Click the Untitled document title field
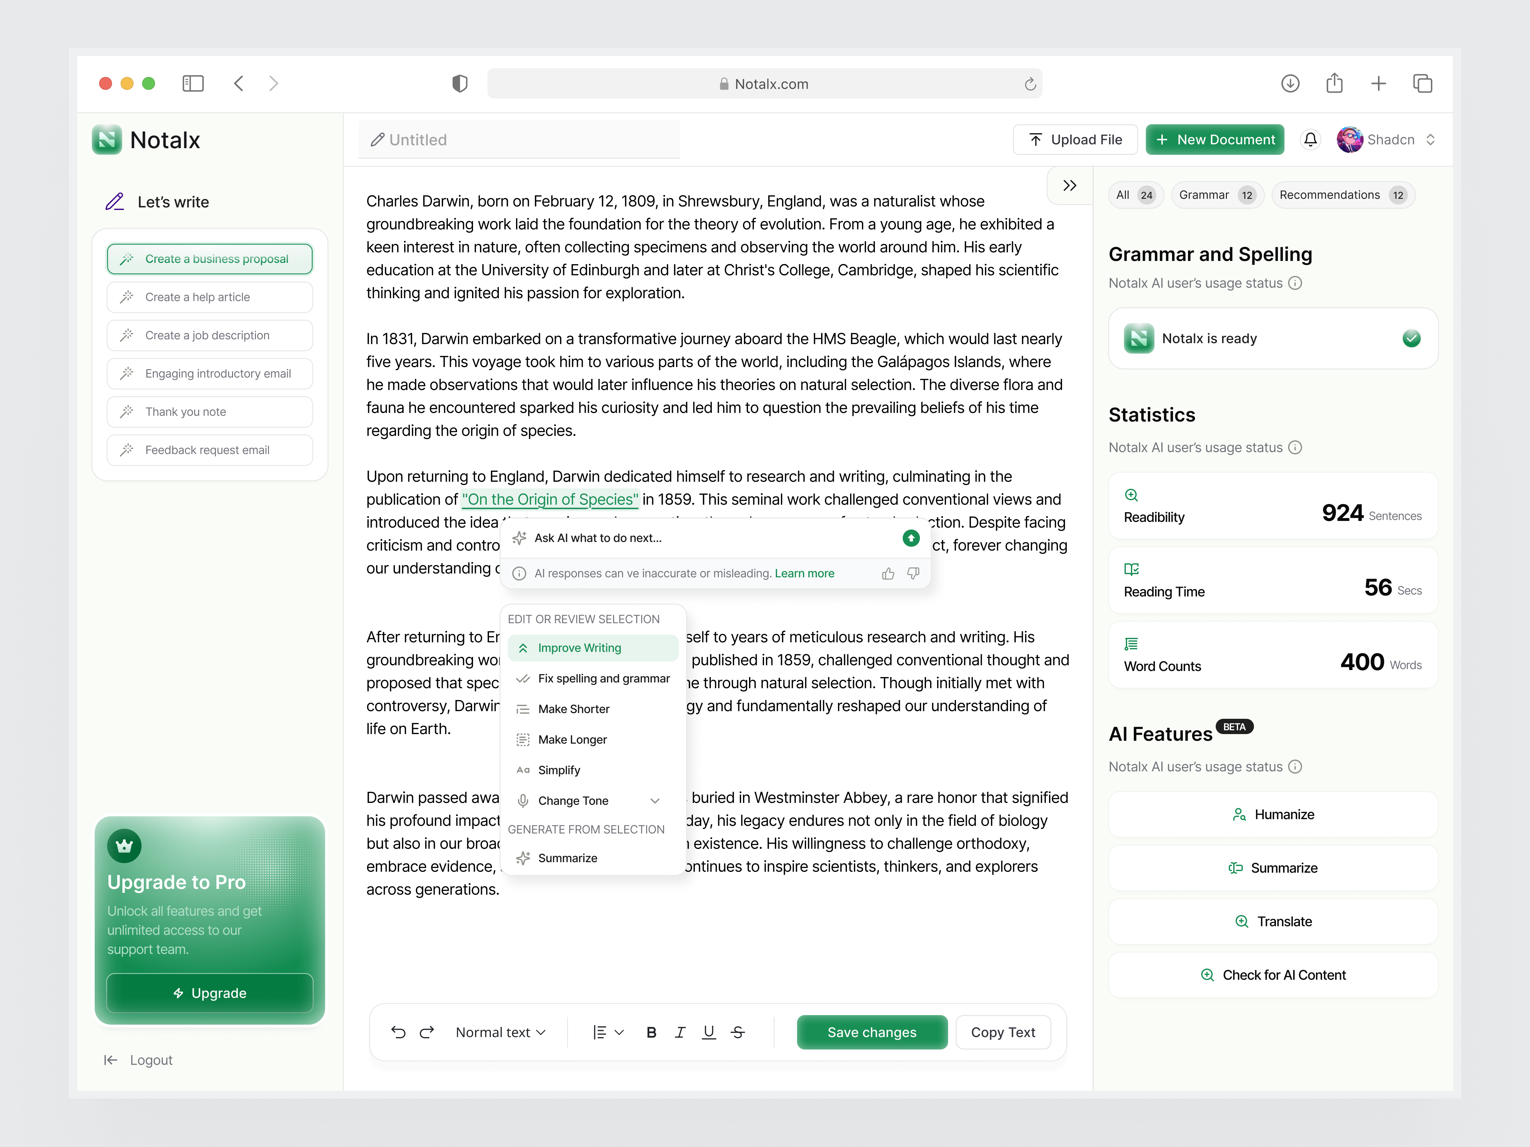 point(519,139)
